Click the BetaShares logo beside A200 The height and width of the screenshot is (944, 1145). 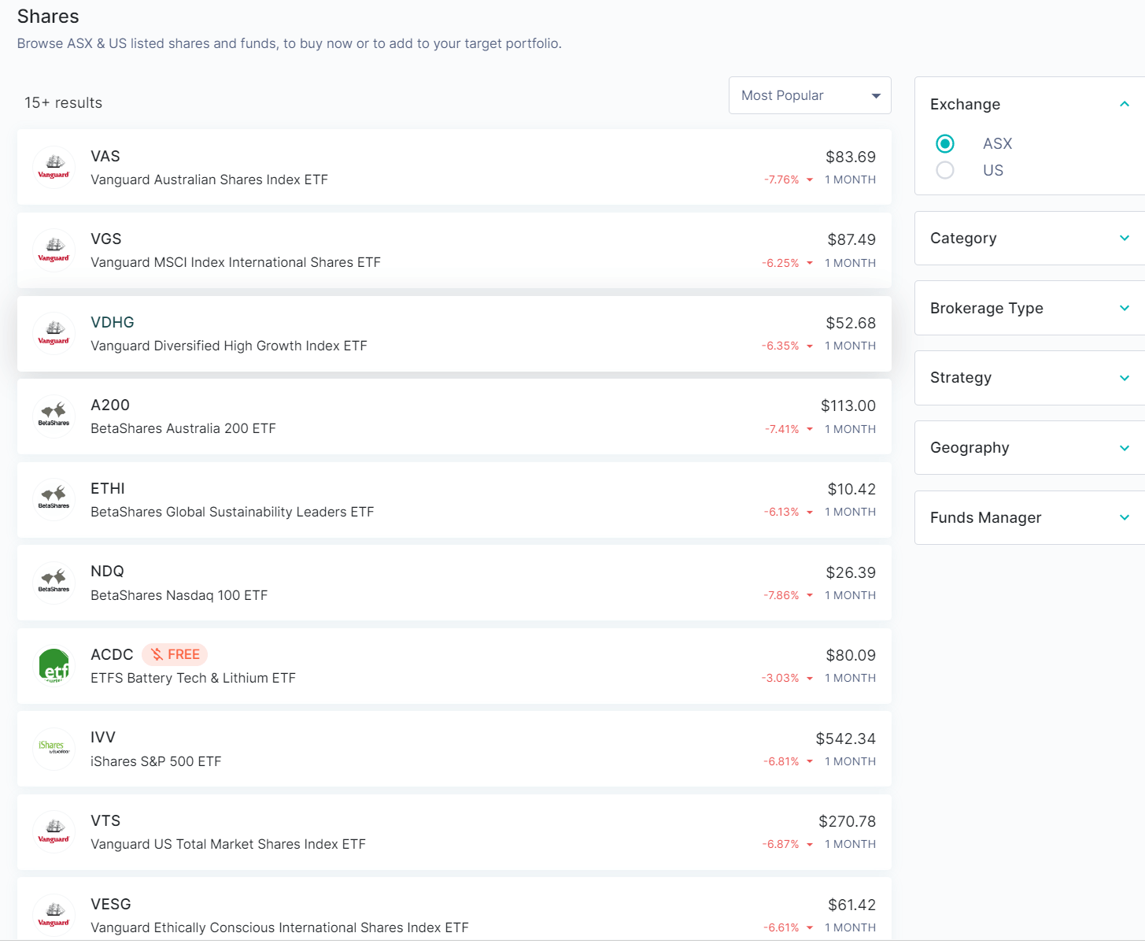[54, 416]
